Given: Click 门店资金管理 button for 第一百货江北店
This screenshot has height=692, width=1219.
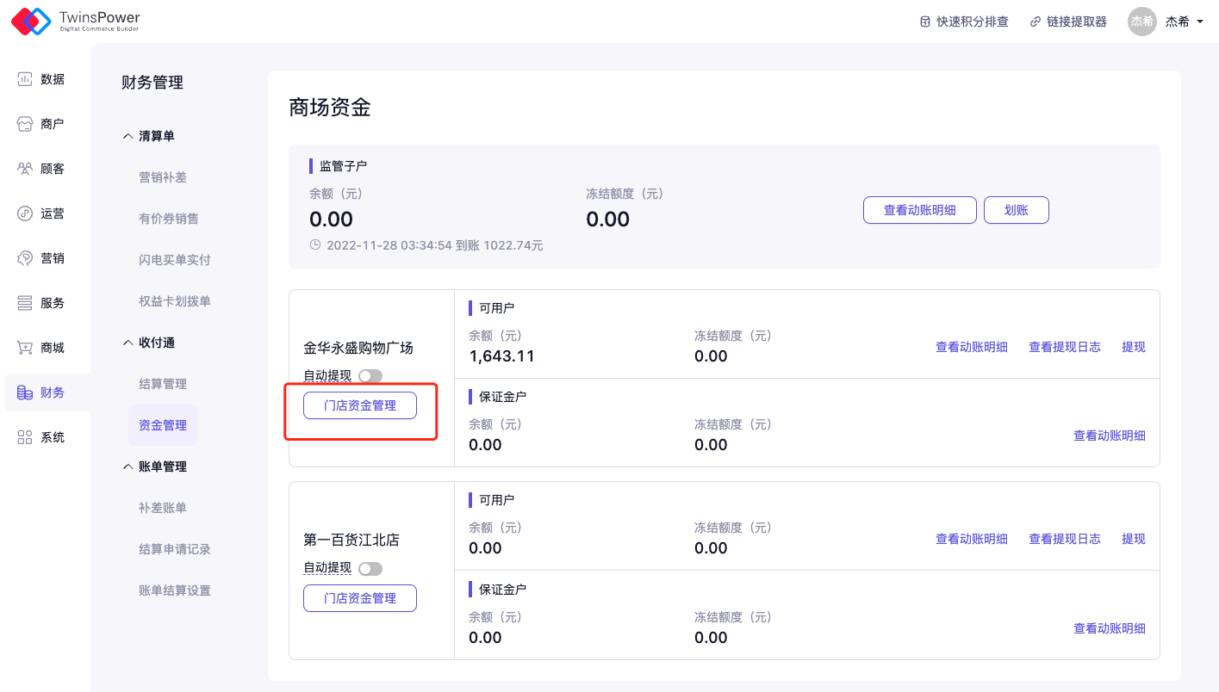Looking at the screenshot, I should pyautogui.click(x=360, y=598).
